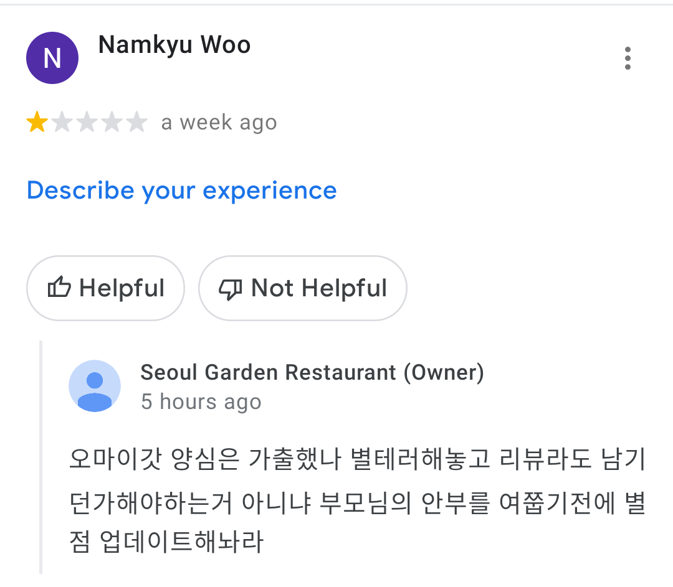
Task: Open "Seoul Garden Restaurant (Owner)" name
Action: pos(312,372)
